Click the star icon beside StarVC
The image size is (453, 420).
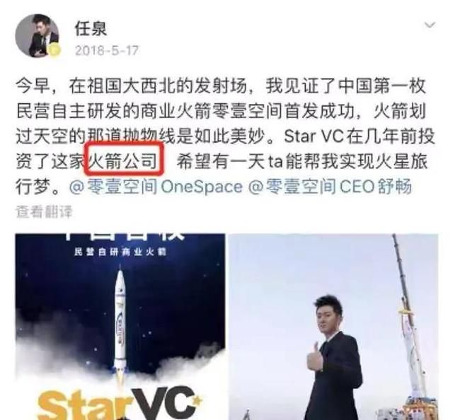(x=197, y=401)
